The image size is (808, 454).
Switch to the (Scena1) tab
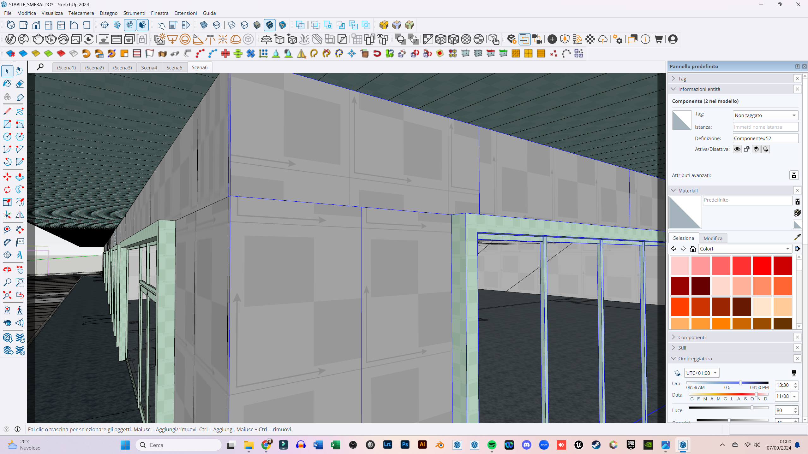coord(66,68)
